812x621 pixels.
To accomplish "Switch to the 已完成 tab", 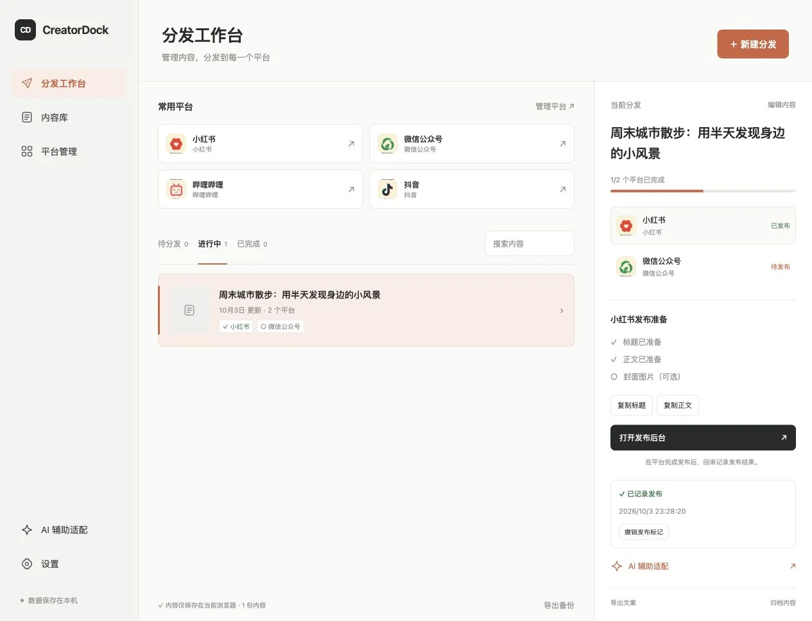I will pyautogui.click(x=252, y=244).
